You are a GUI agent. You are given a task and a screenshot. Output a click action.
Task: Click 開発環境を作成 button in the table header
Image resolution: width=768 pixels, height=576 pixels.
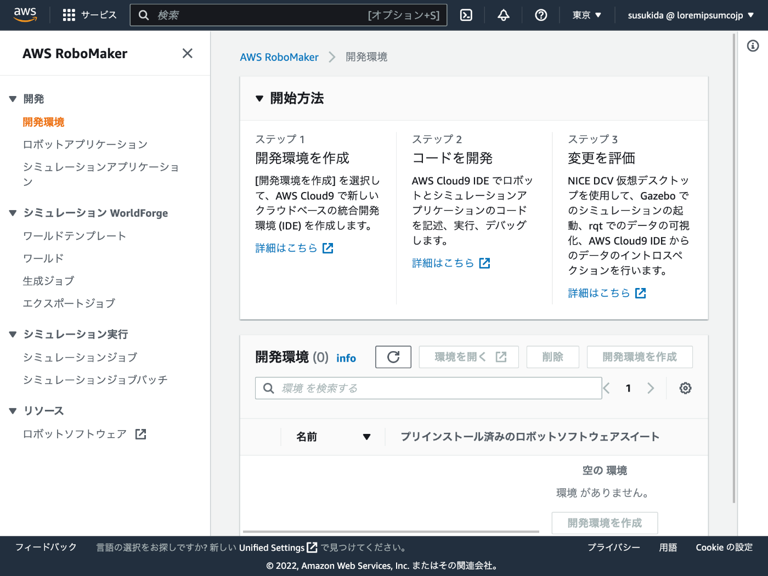(x=640, y=357)
